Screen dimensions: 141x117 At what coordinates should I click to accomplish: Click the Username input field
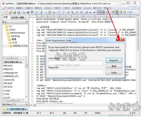tap(76, 63)
